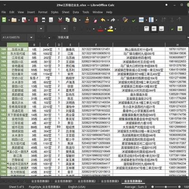Open the Format menu

coord(43,12)
